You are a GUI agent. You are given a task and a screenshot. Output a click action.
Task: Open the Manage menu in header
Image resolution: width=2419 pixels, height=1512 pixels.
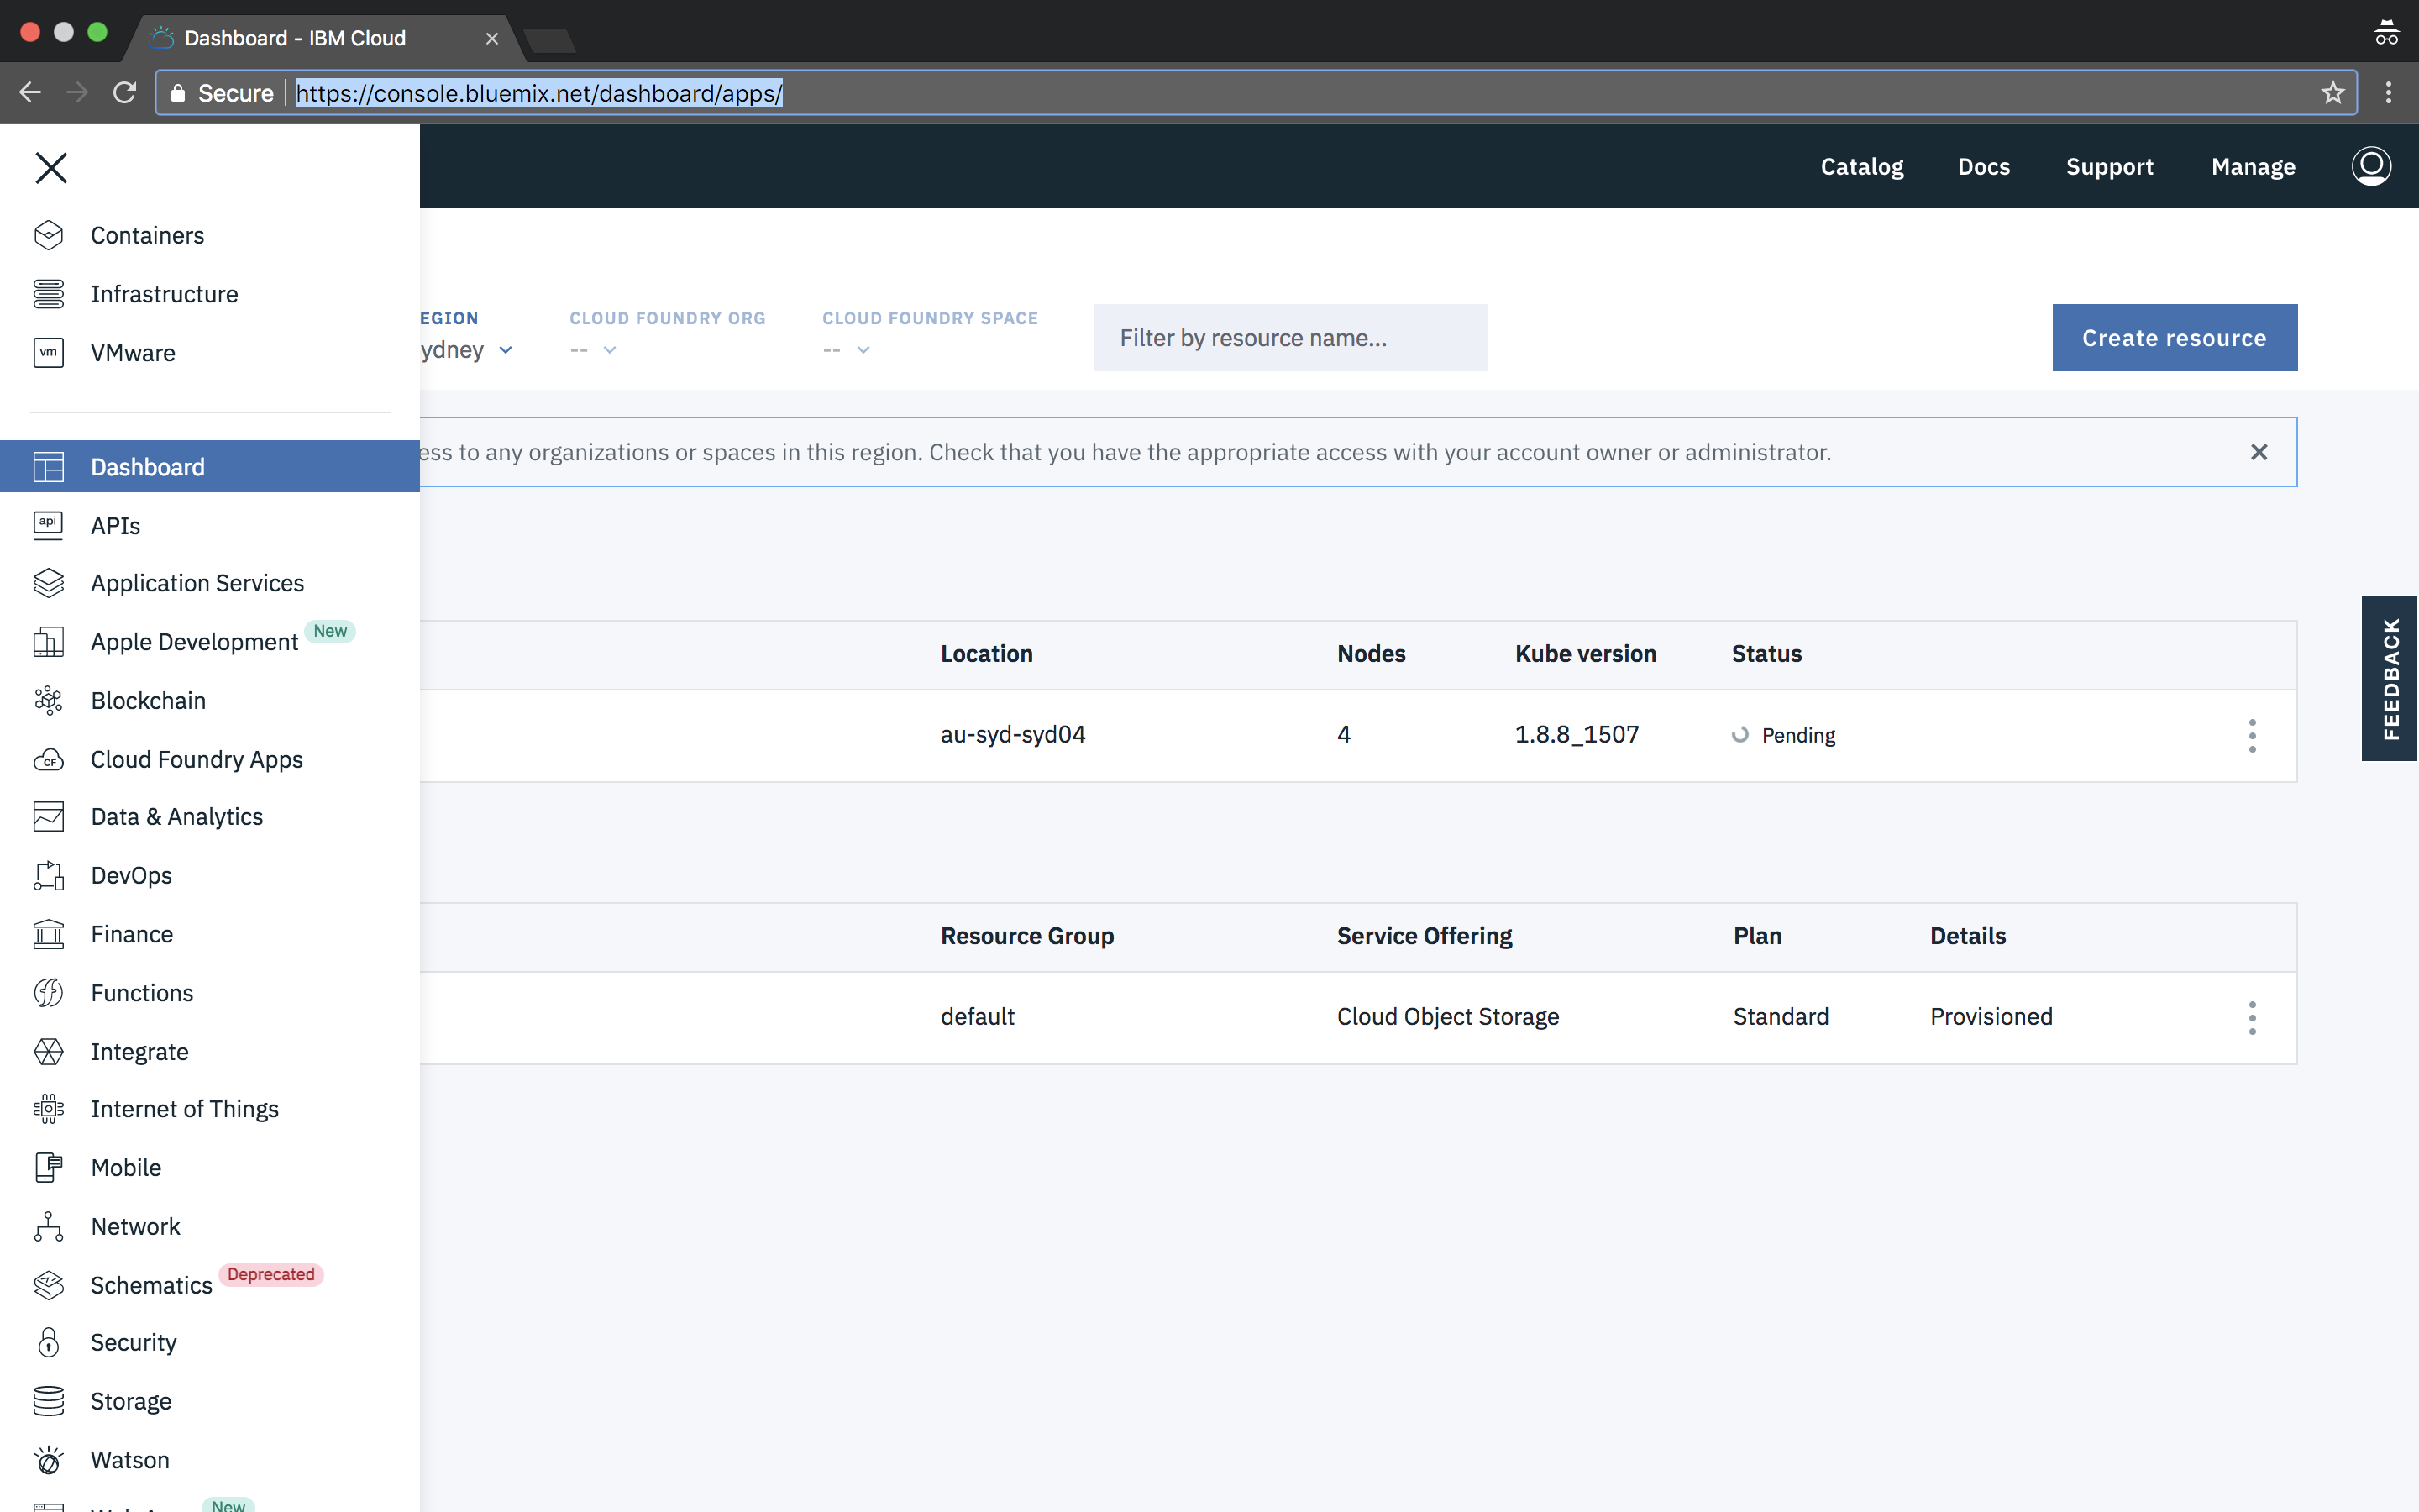pos(2252,167)
